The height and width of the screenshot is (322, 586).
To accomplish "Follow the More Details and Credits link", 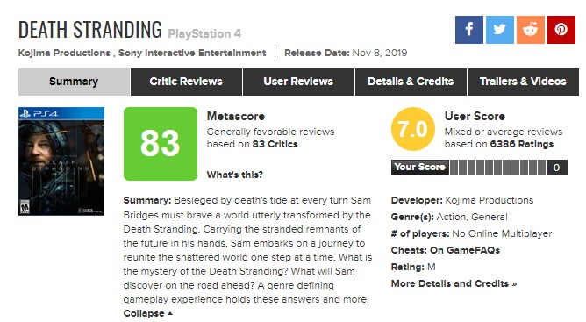I will click(454, 283).
